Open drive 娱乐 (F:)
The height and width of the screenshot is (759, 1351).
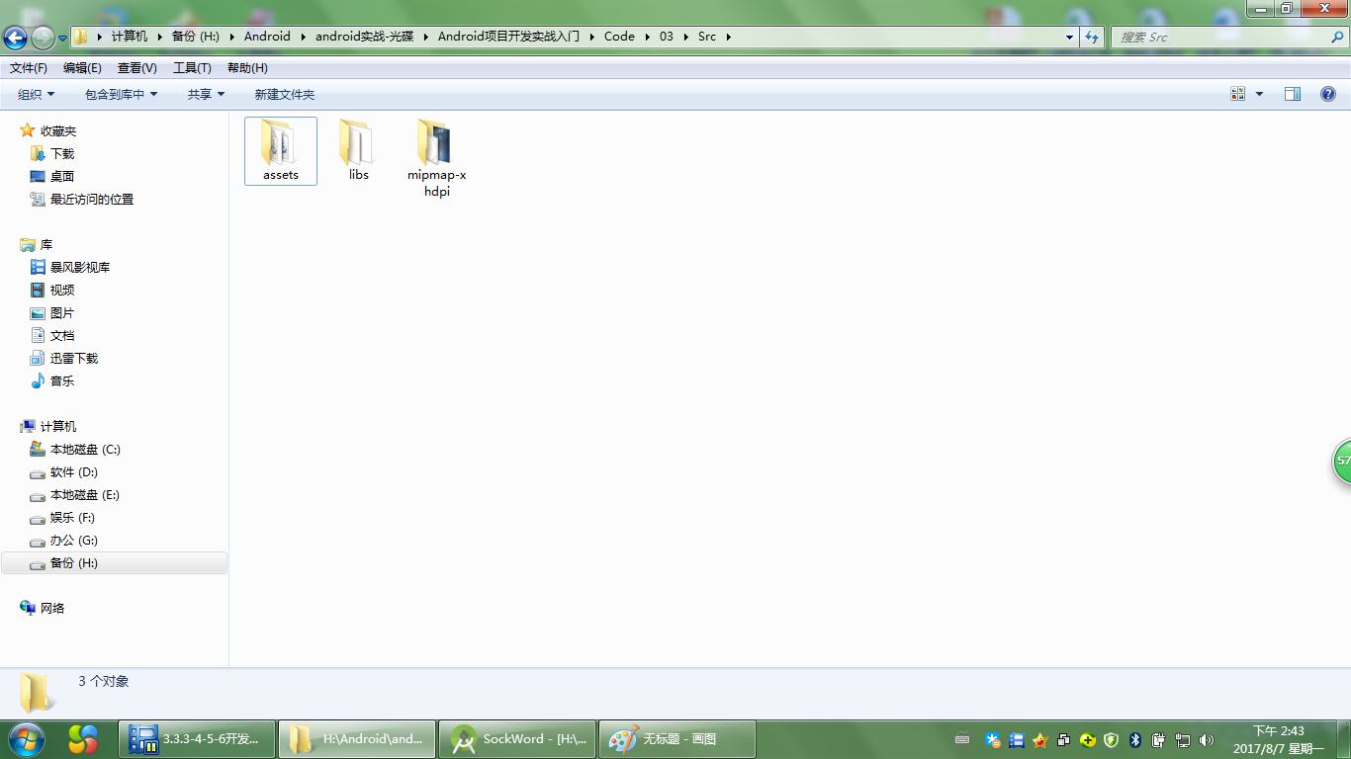72,518
